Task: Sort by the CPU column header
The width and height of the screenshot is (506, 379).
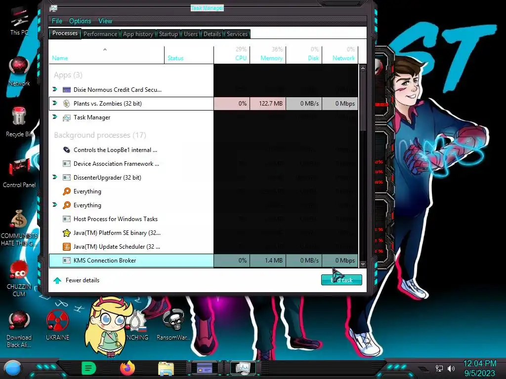Action: pos(232,55)
